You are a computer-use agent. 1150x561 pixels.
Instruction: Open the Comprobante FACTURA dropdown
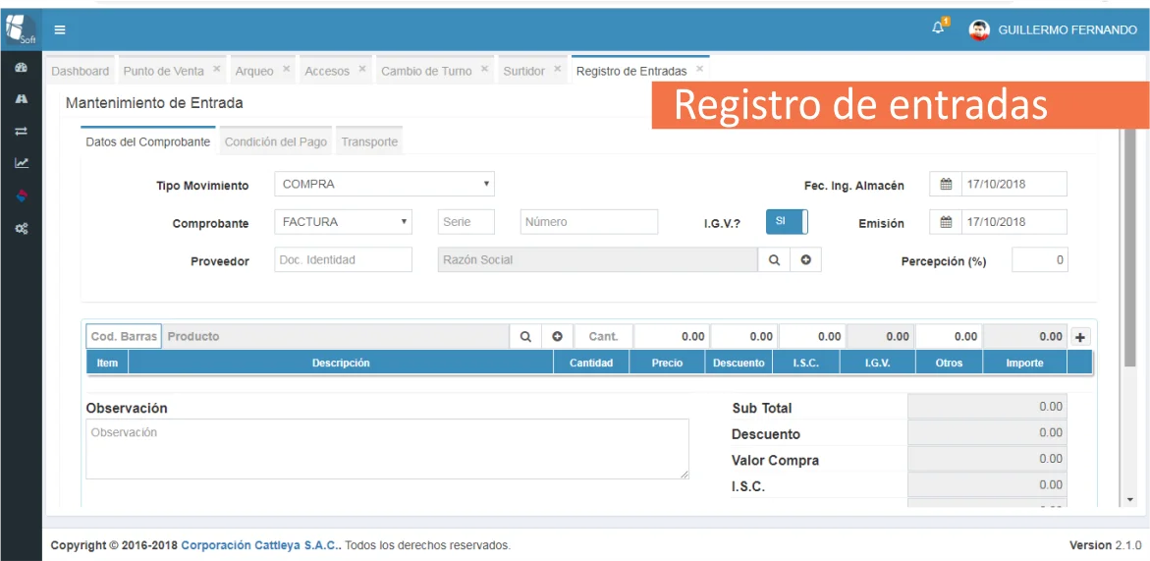342,222
